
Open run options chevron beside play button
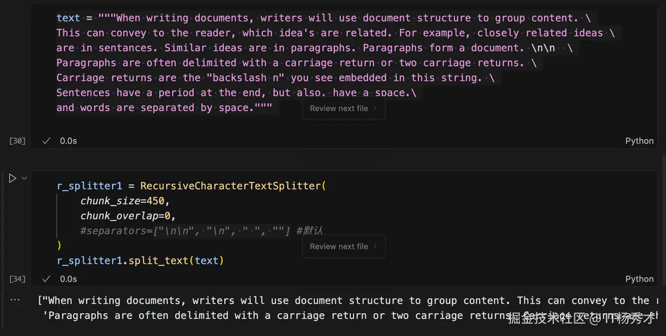coord(24,178)
